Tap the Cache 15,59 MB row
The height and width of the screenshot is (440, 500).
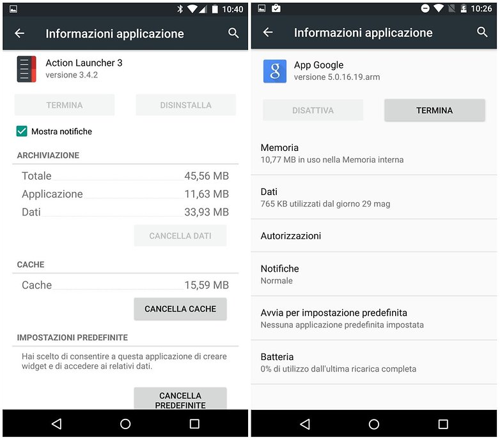click(125, 285)
